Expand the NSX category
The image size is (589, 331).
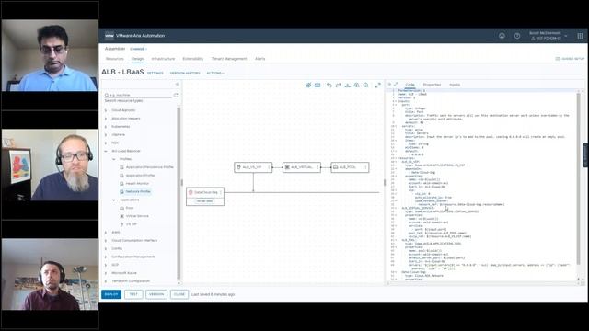point(106,143)
